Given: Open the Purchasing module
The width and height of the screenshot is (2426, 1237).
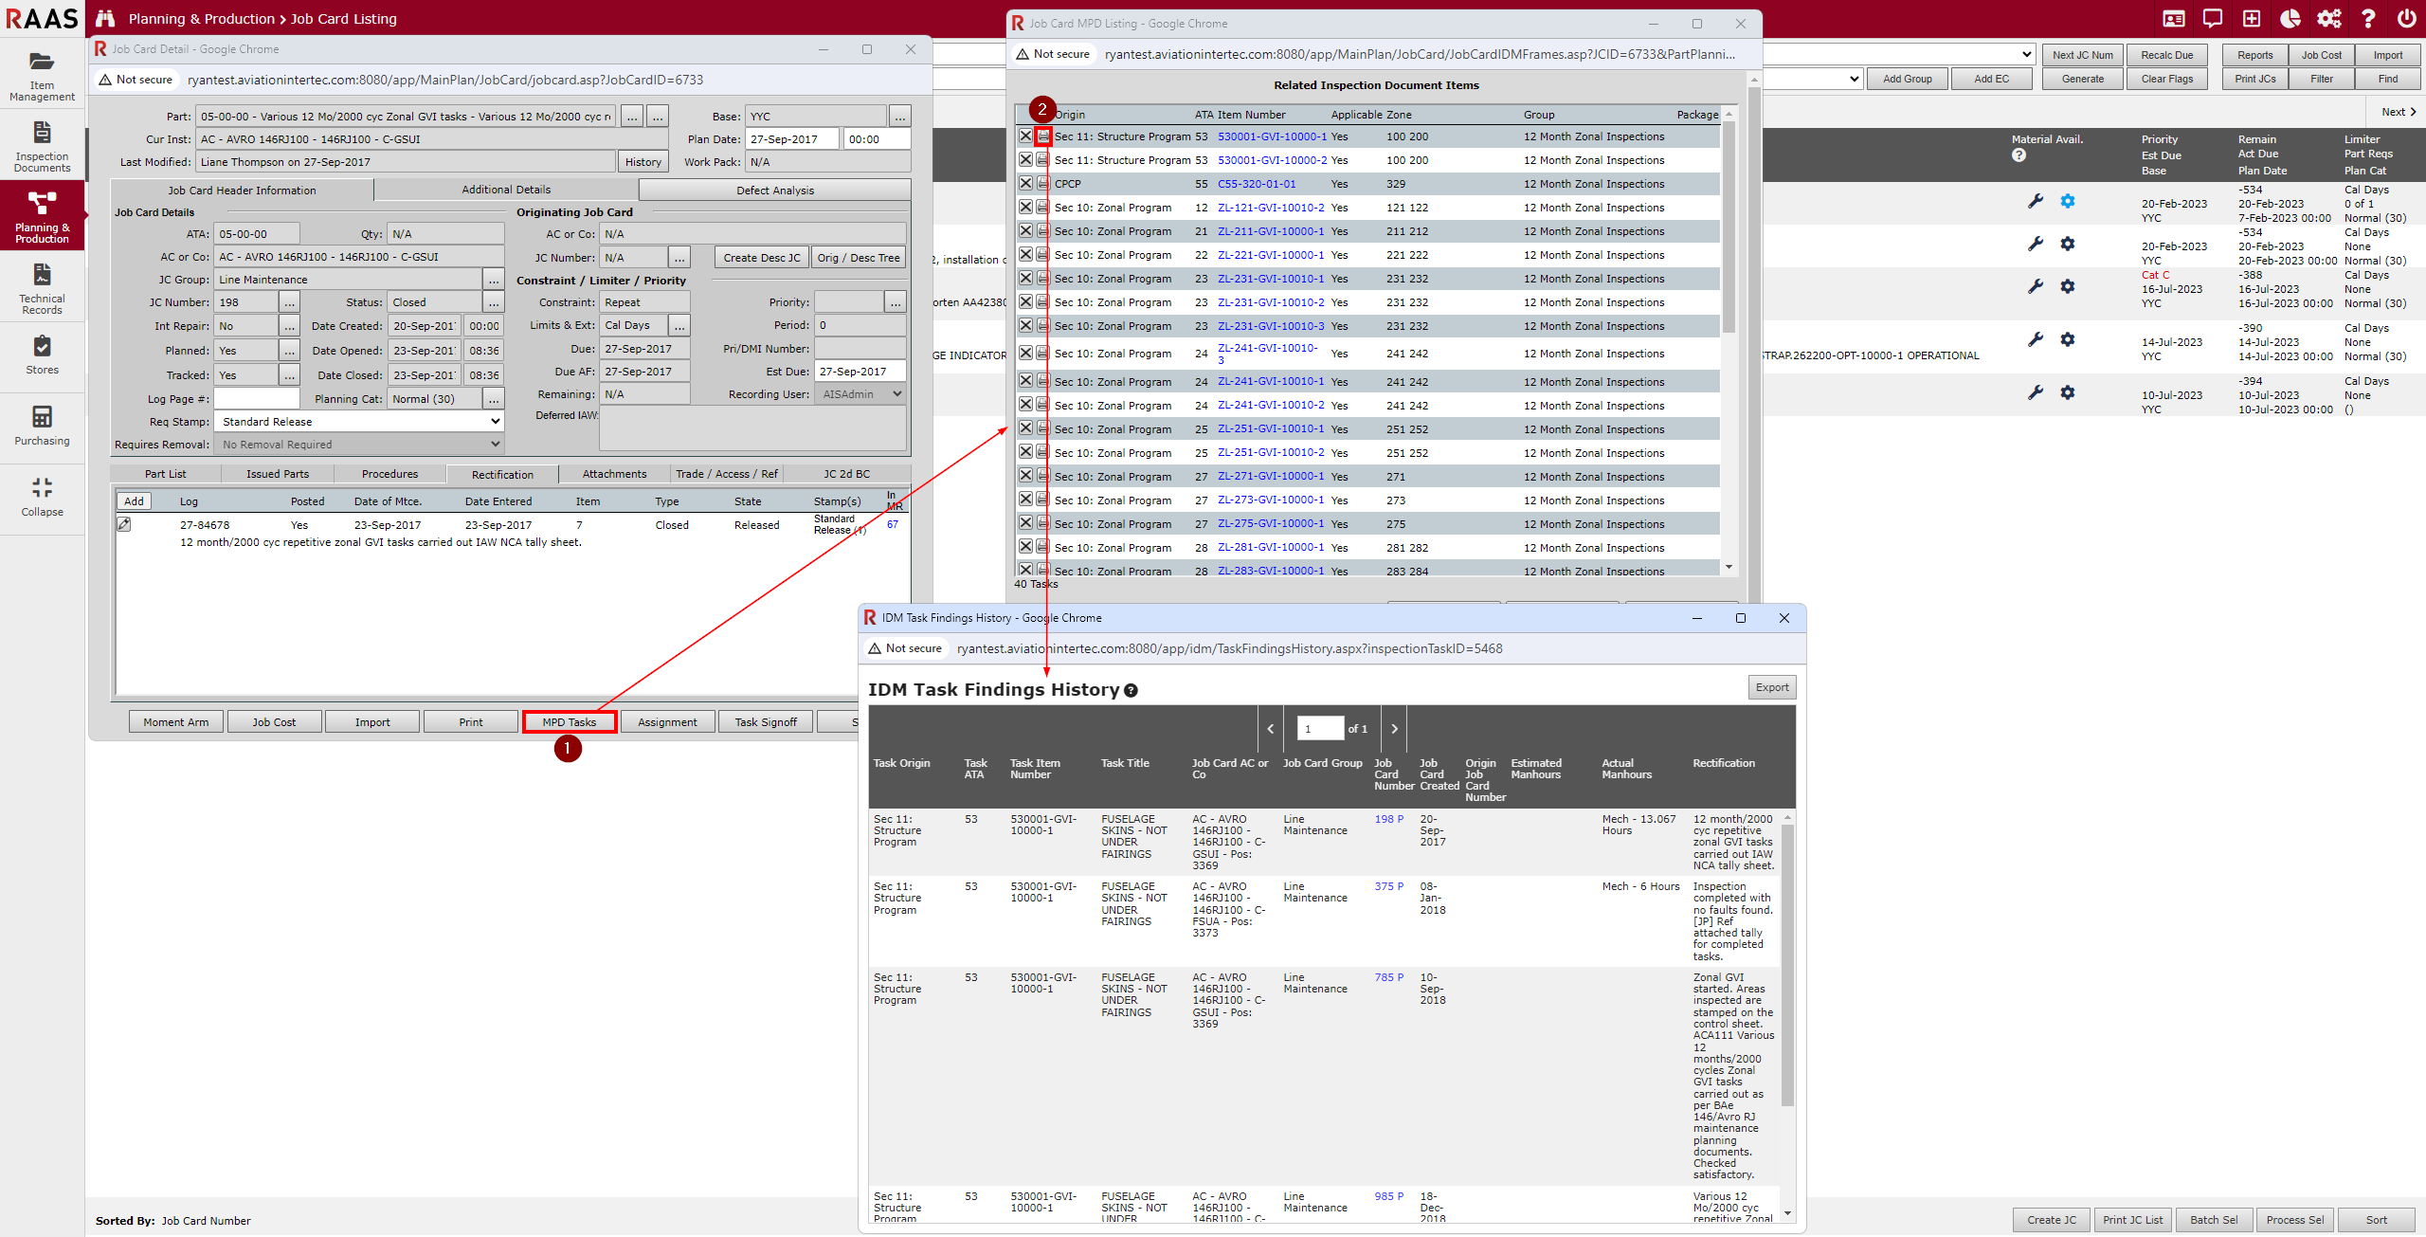Looking at the screenshot, I should tap(42, 426).
